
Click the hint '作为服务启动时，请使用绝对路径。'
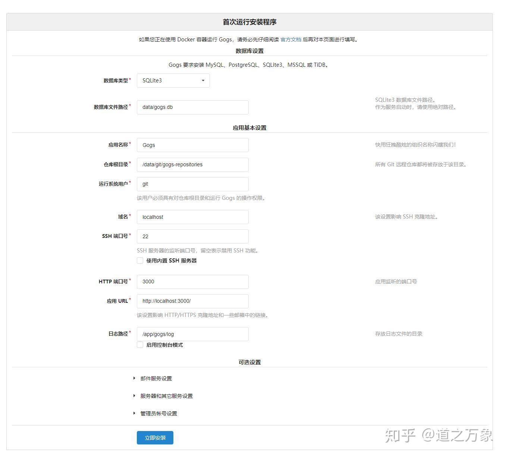click(416, 107)
